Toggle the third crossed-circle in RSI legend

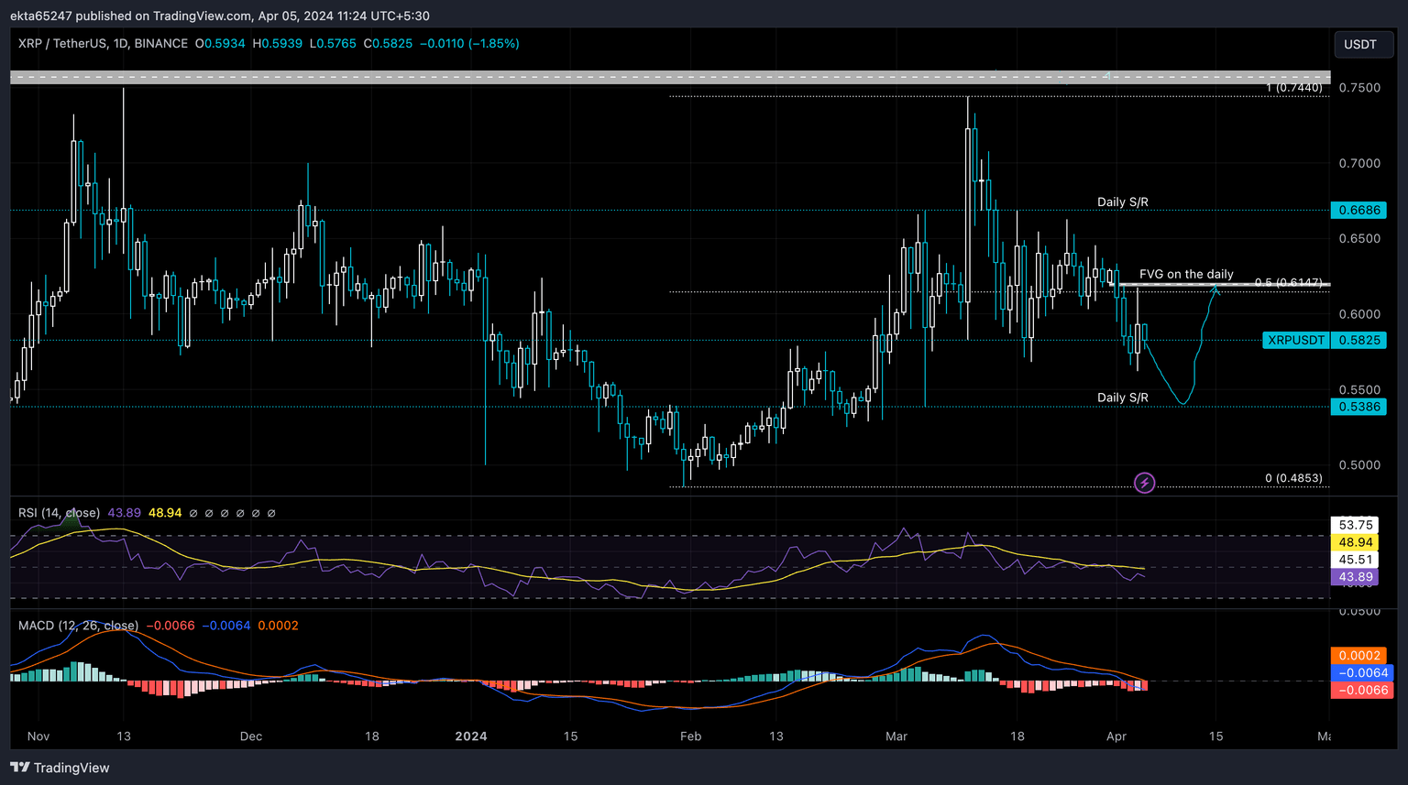coord(225,513)
